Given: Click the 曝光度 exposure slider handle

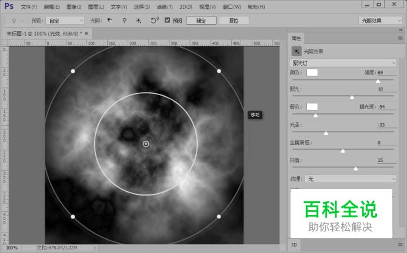Looking at the screenshot, I should coord(315,116).
